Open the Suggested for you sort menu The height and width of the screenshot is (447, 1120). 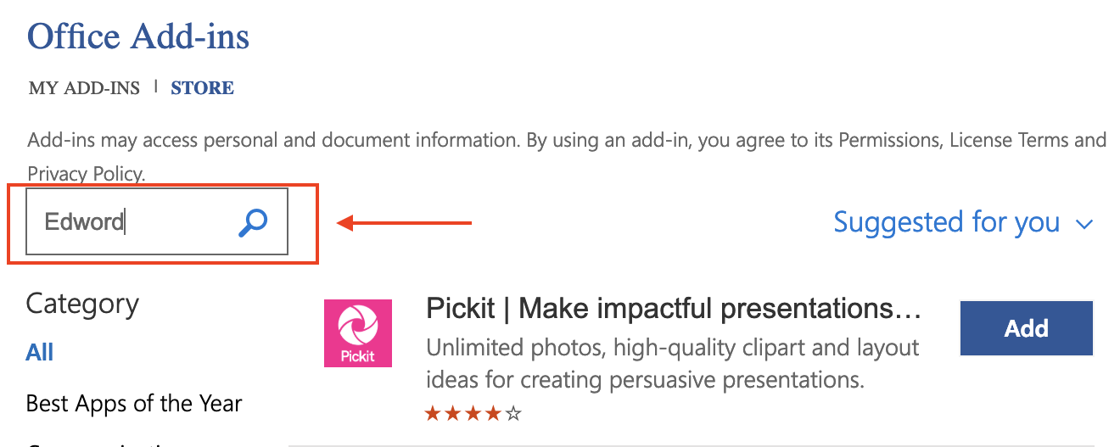tap(946, 222)
